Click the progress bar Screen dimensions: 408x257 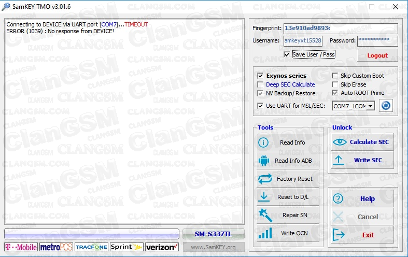click(x=92, y=234)
